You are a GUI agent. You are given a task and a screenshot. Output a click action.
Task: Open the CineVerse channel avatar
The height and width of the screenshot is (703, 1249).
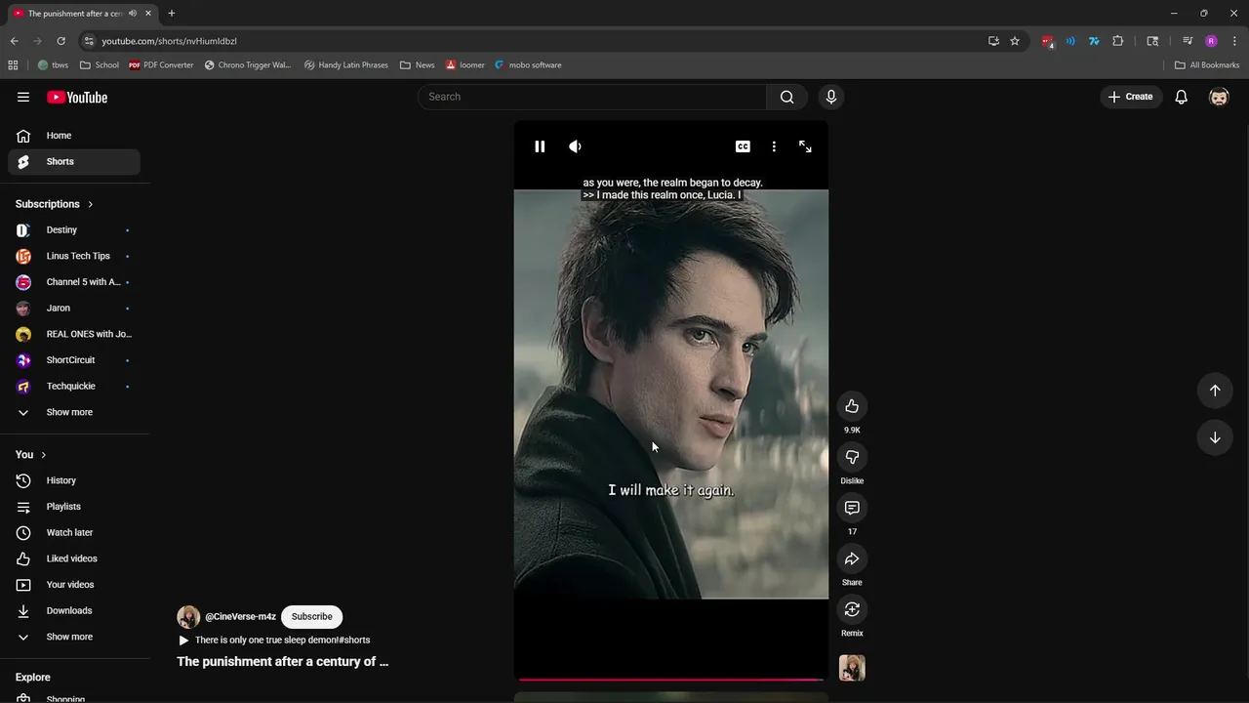click(188, 616)
